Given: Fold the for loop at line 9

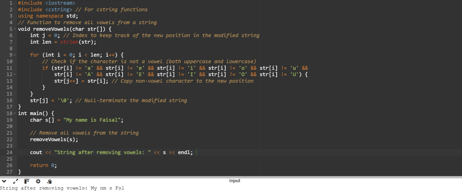Looking at the screenshot, I should tap(15, 55).
